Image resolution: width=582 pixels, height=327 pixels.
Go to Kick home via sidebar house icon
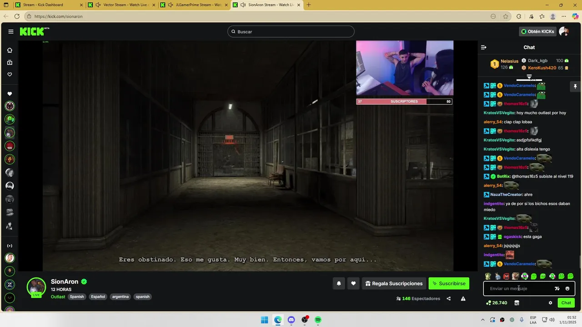point(10,50)
